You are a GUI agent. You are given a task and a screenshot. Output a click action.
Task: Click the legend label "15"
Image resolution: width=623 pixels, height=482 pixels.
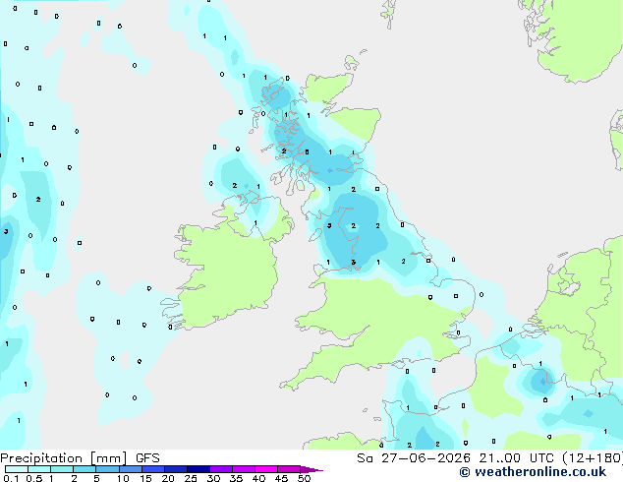point(145,478)
